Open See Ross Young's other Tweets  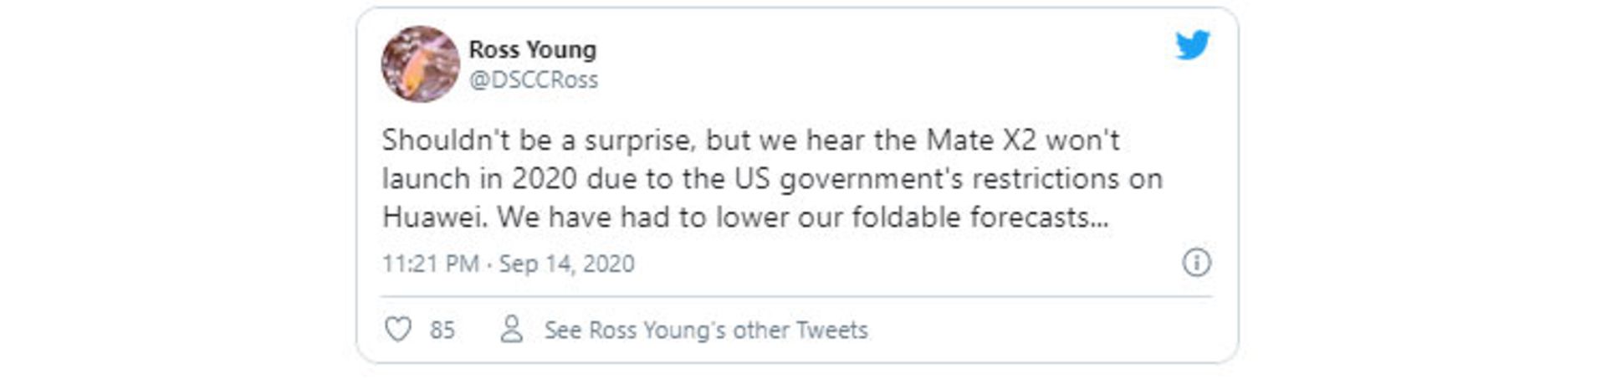tap(705, 330)
